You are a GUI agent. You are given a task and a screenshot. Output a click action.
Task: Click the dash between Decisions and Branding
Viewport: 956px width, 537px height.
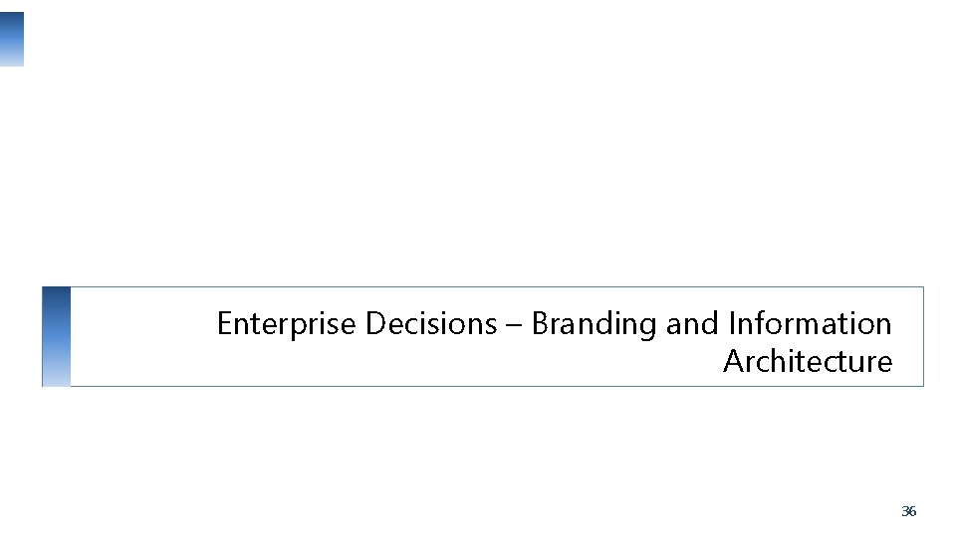(x=514, y=326)
